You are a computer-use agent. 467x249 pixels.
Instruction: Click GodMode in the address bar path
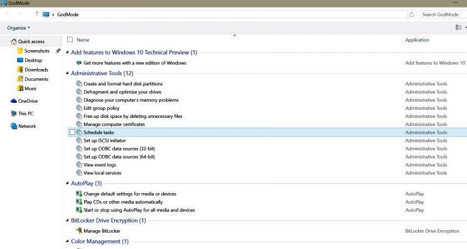[68, 14]
